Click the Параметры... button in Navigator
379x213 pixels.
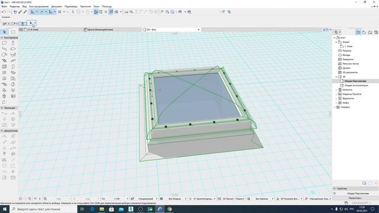(355, 198)
